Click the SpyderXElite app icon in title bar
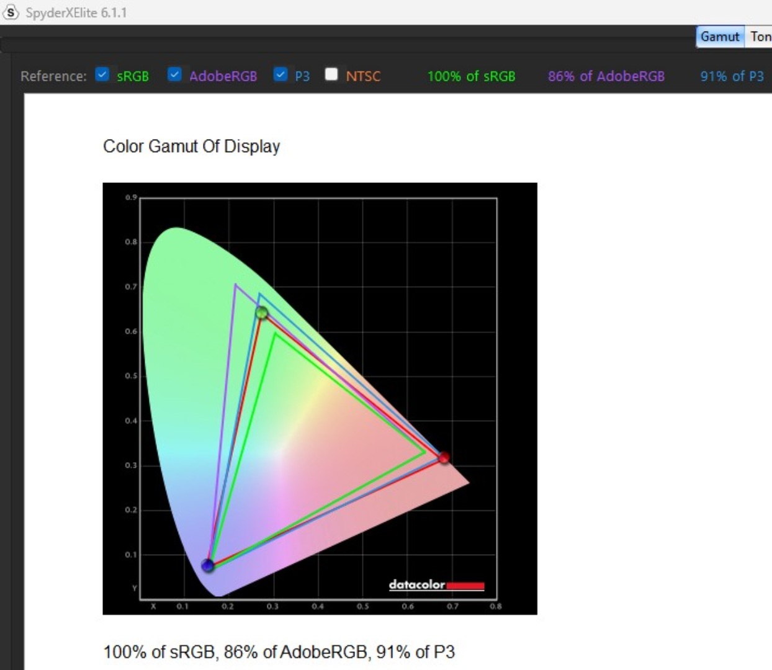Screen dimensions: 772x670 click(11, 12)
